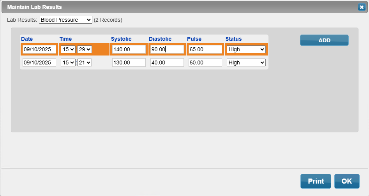This screenshot has height=196, width=369.
Task: Click the Systolic column header
Action: 121,39
